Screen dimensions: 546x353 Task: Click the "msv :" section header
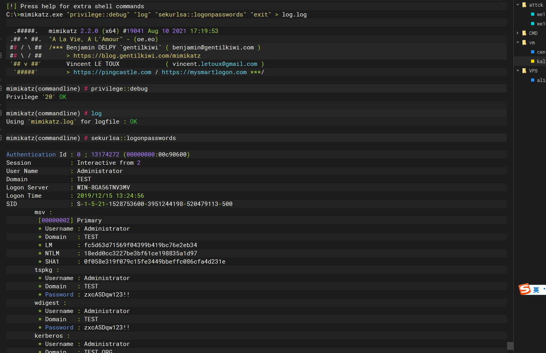click(43, 212)
